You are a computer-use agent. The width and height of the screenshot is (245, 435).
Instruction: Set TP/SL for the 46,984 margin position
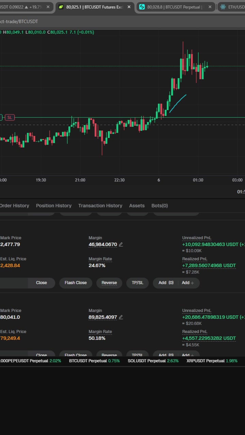click(x=137, y=283)
